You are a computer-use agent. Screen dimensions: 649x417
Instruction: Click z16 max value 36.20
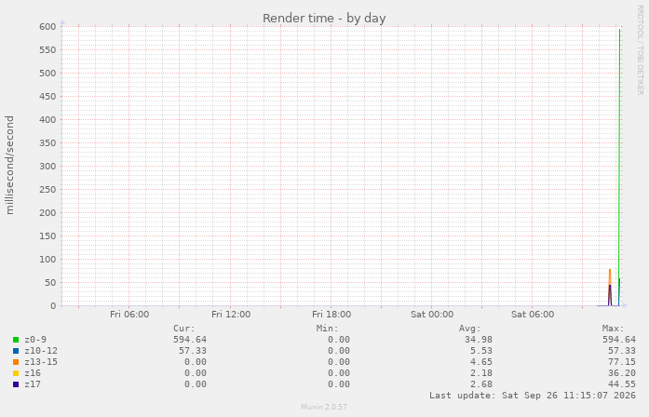tap(622, 373)
